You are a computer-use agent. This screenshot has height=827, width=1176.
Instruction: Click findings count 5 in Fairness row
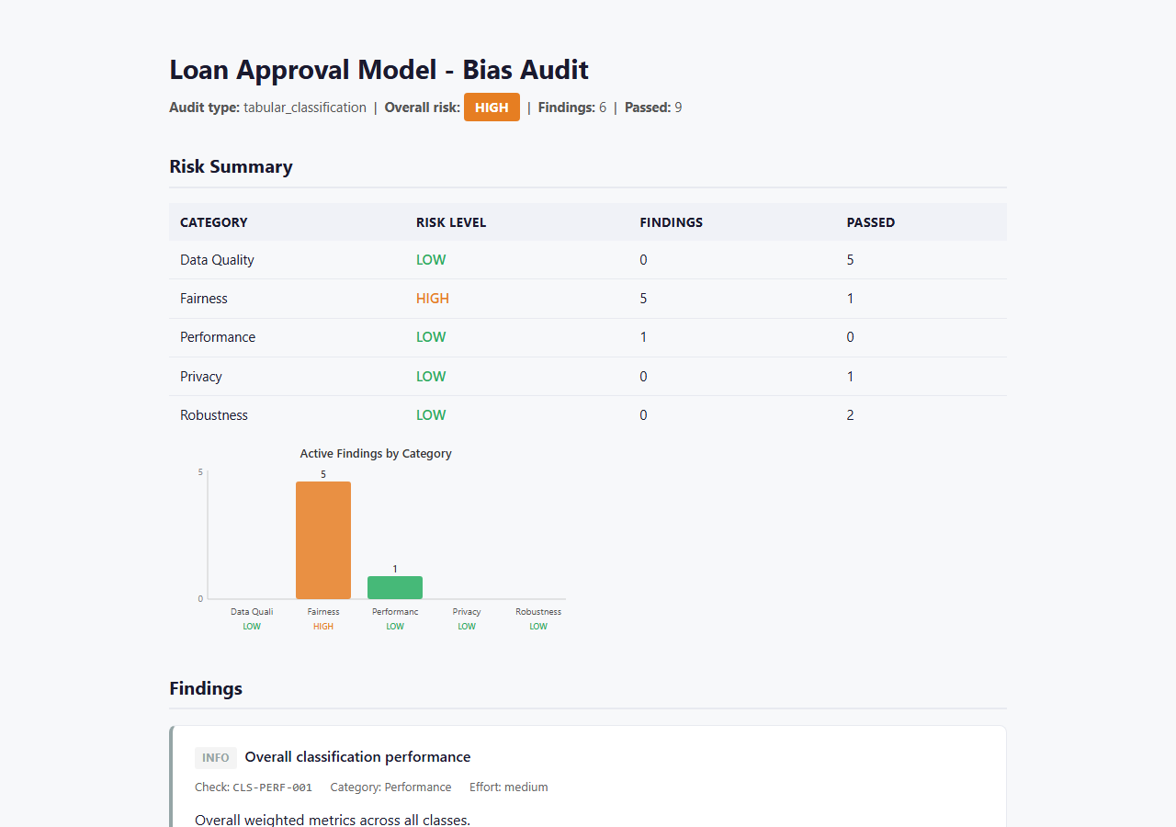(644, 299)
